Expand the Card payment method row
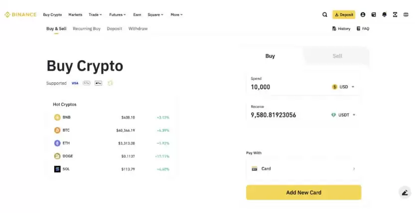The width and height of the screenshot is (418, 213). pyautogui.click(x=303, y=169)
